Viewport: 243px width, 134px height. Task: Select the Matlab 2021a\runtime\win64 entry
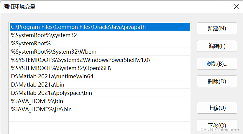click(x=99, y=76)
